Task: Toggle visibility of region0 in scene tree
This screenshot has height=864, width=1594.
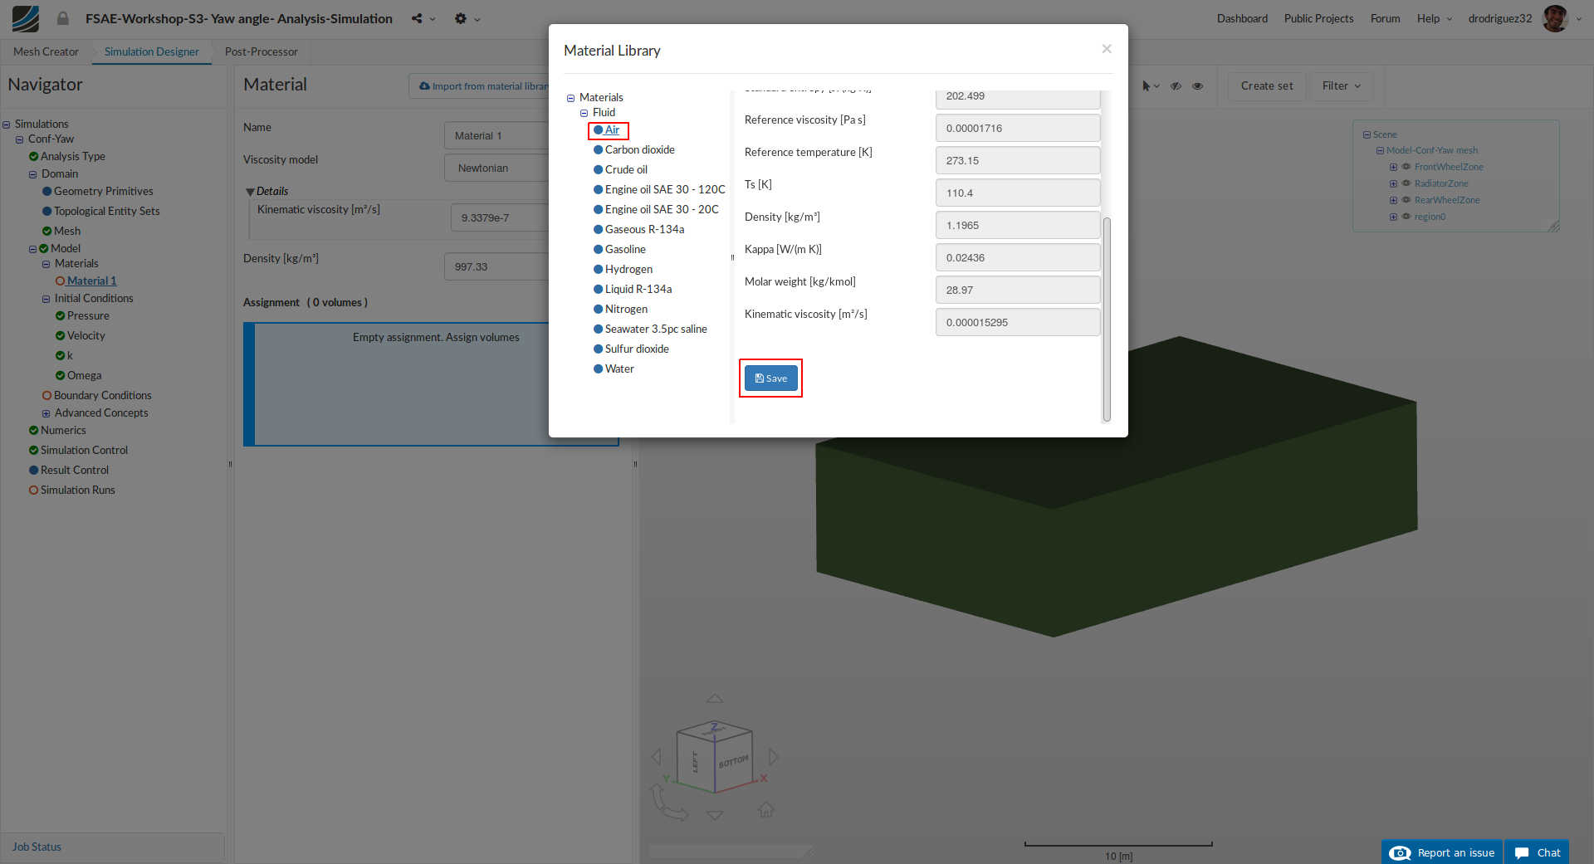Action: point(1406,217)
